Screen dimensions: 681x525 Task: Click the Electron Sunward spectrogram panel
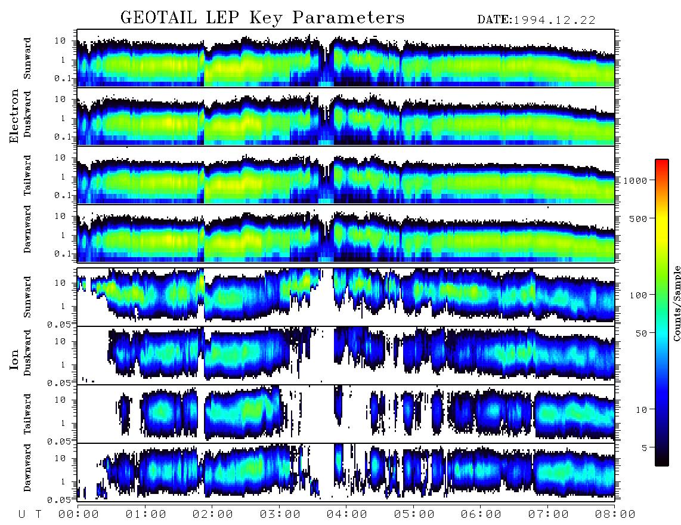point(346,58)
